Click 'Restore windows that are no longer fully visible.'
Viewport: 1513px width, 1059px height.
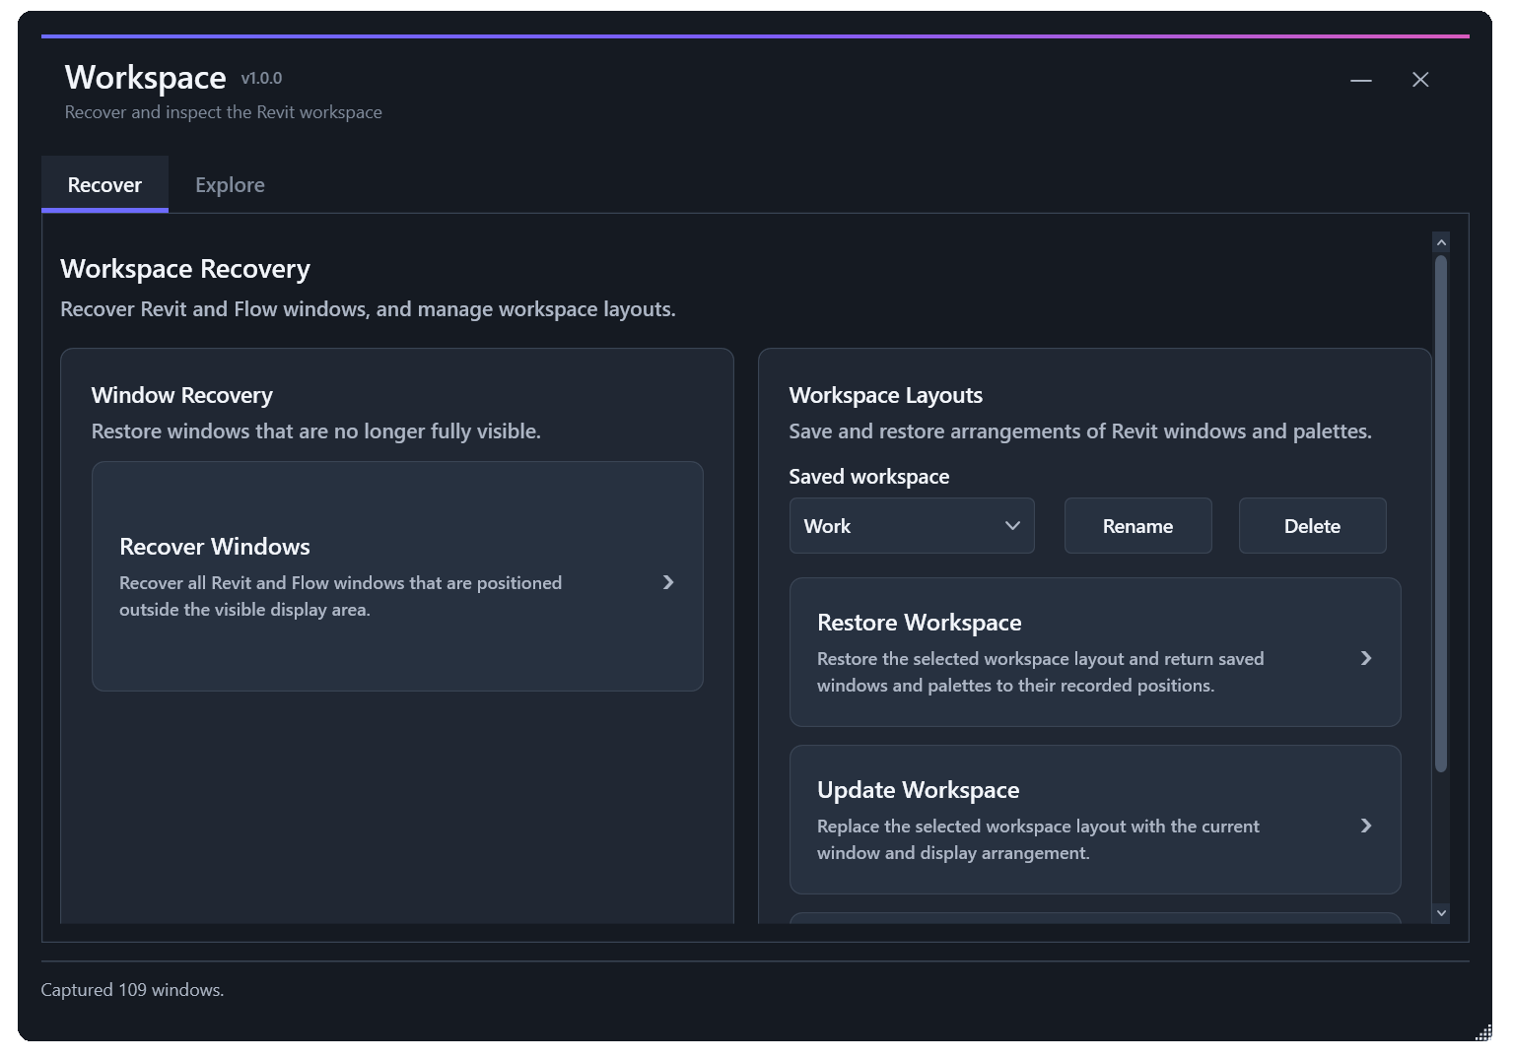point(316,430)
